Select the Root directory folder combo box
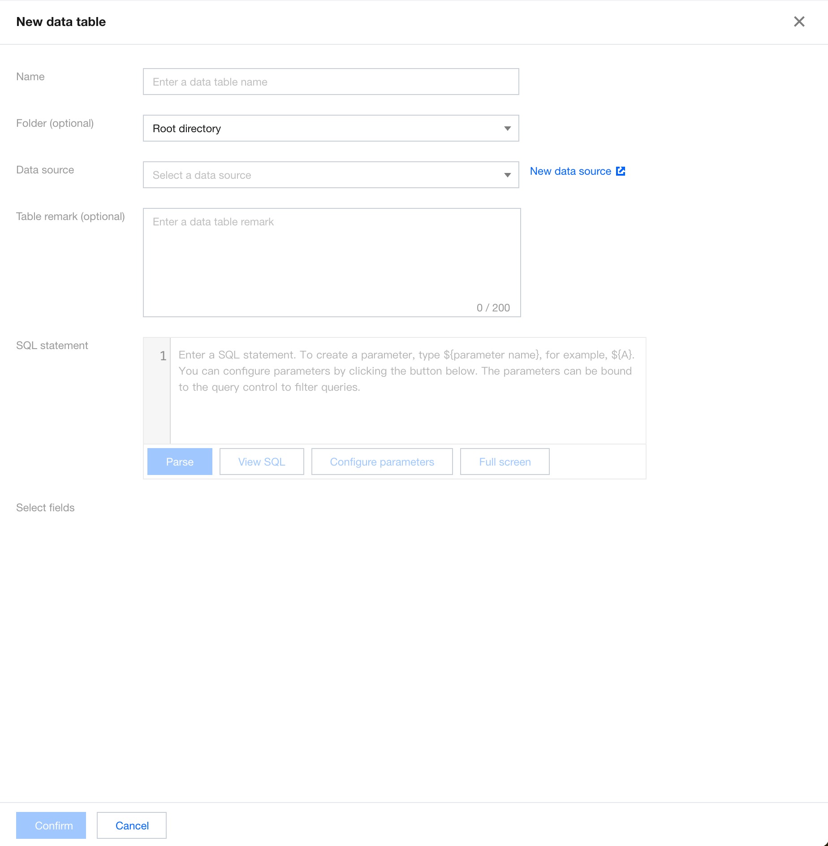 [x=323, y=129]
